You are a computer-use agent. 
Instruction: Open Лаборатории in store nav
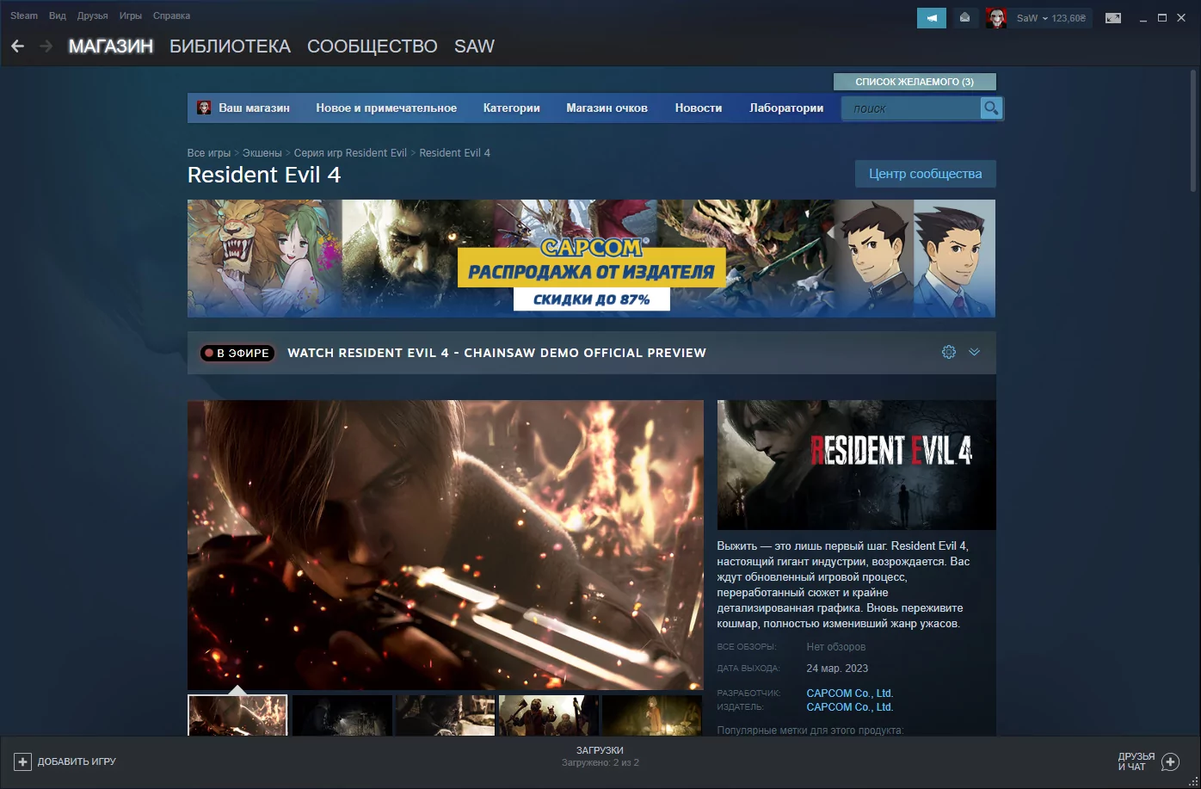786,108
